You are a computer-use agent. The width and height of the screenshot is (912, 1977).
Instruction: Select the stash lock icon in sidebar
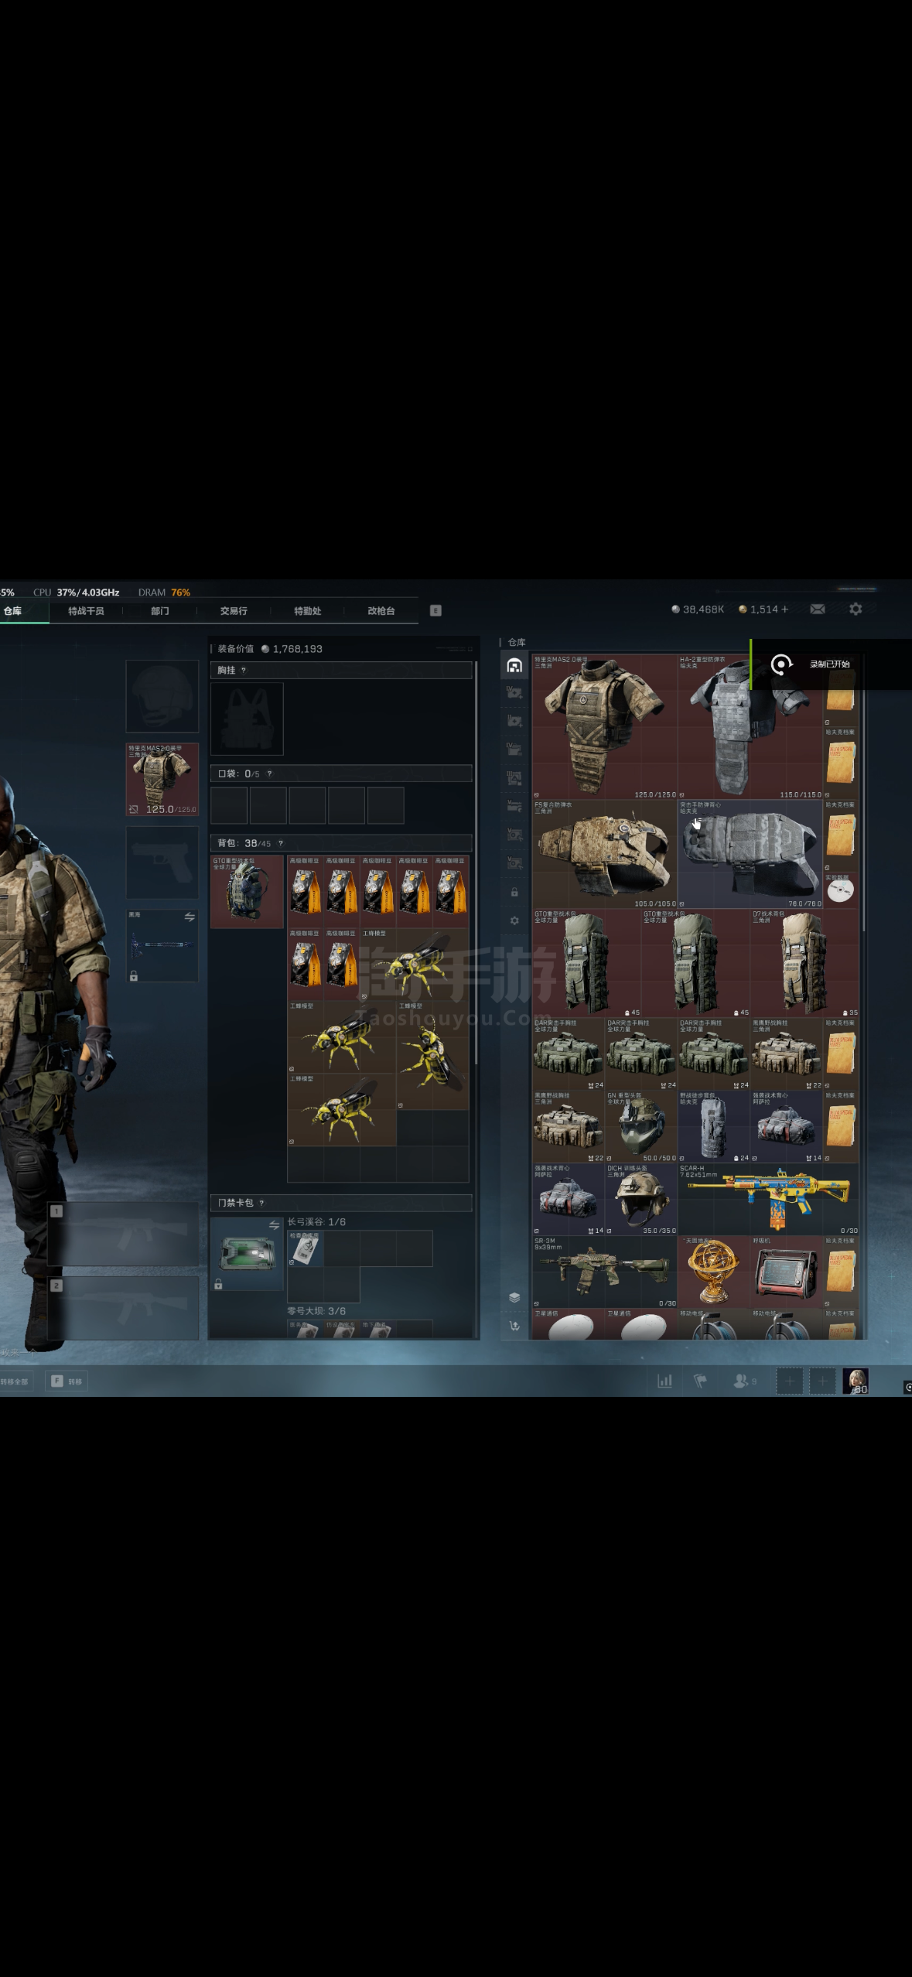click(x=514, y=892)
